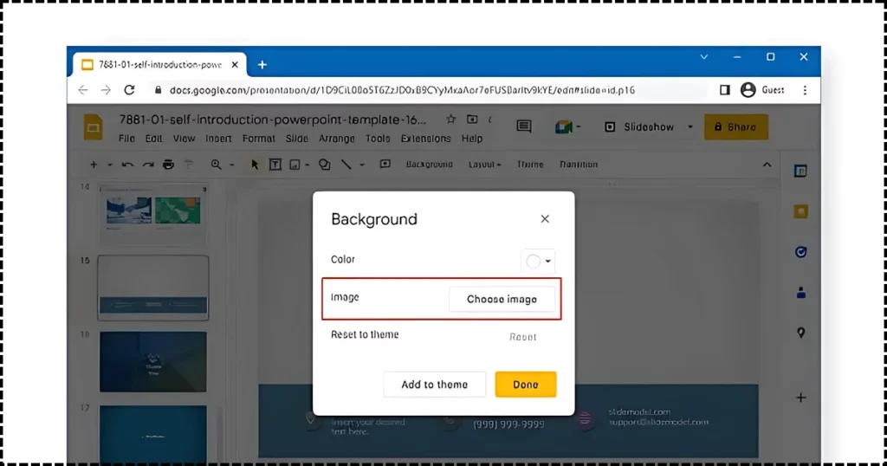Click Add to theme button

(435, 385)
